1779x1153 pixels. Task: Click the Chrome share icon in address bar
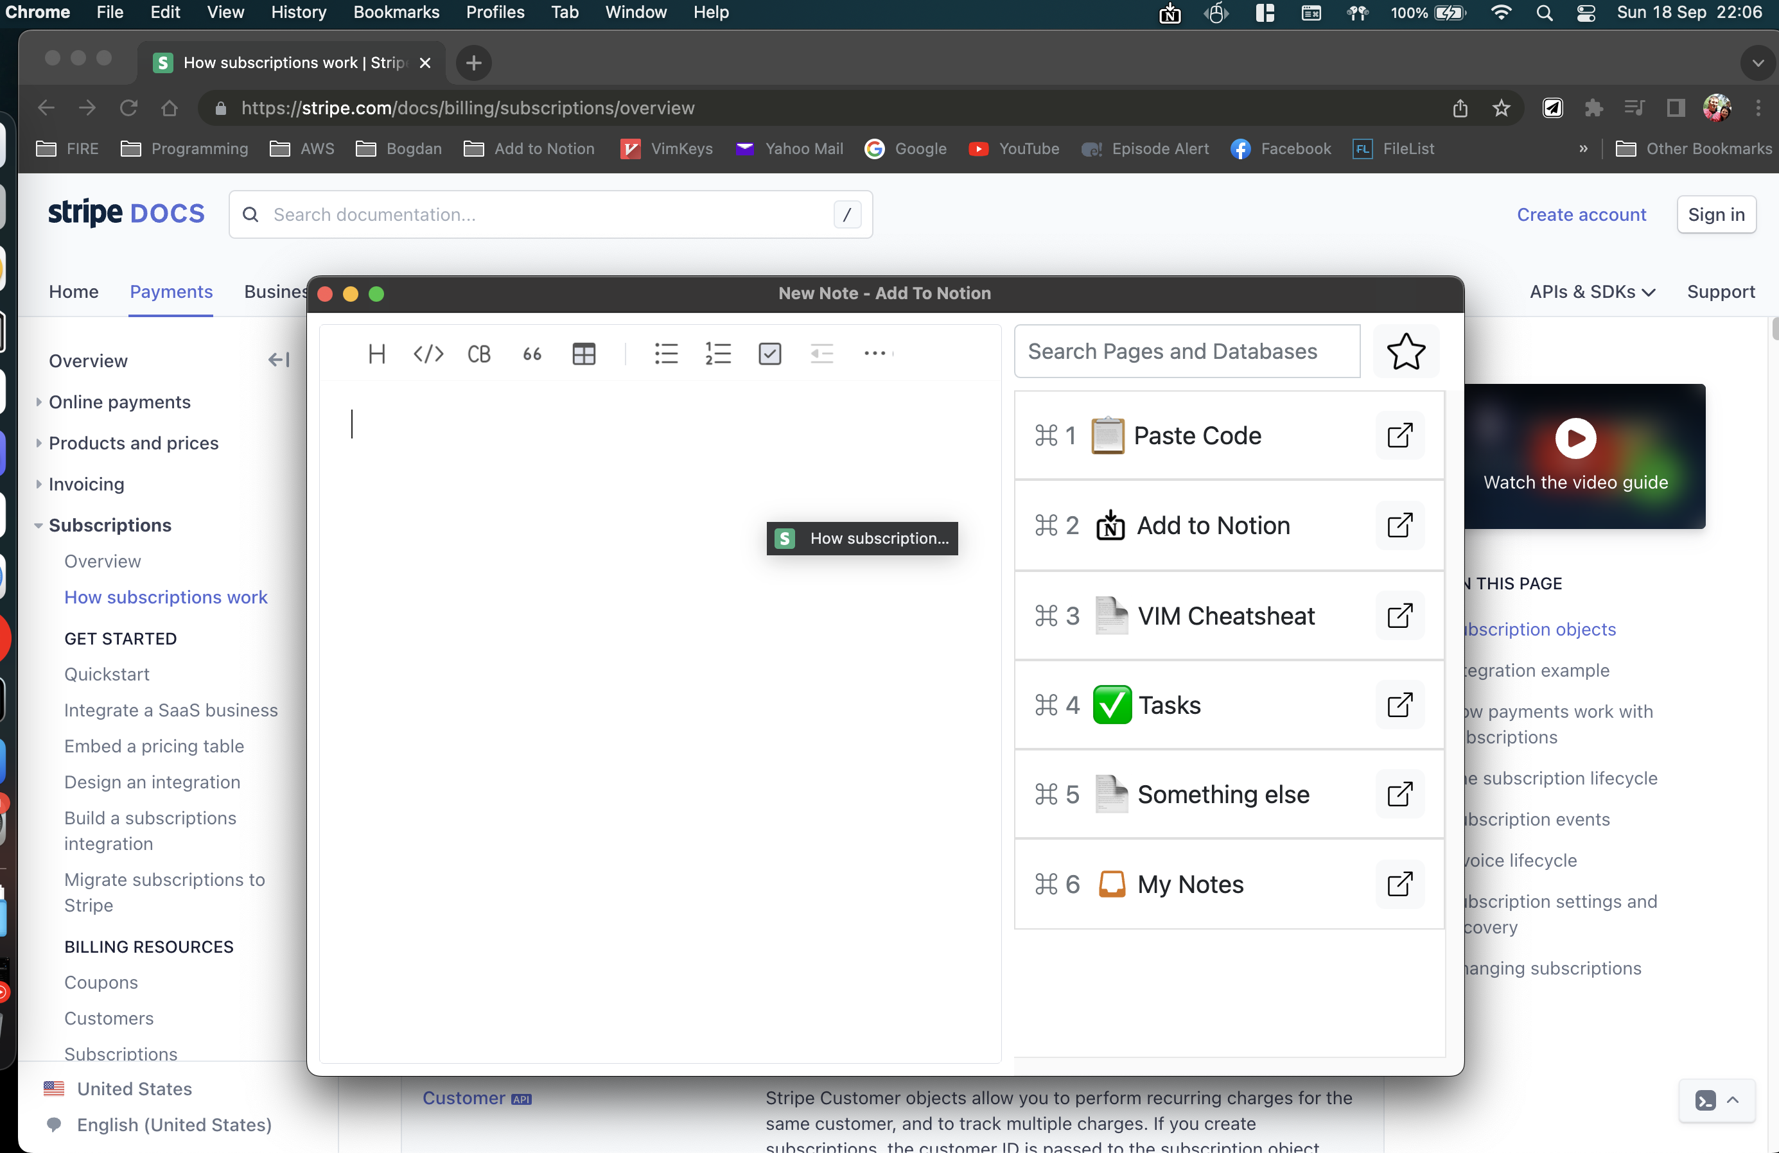coord(1460,108)
